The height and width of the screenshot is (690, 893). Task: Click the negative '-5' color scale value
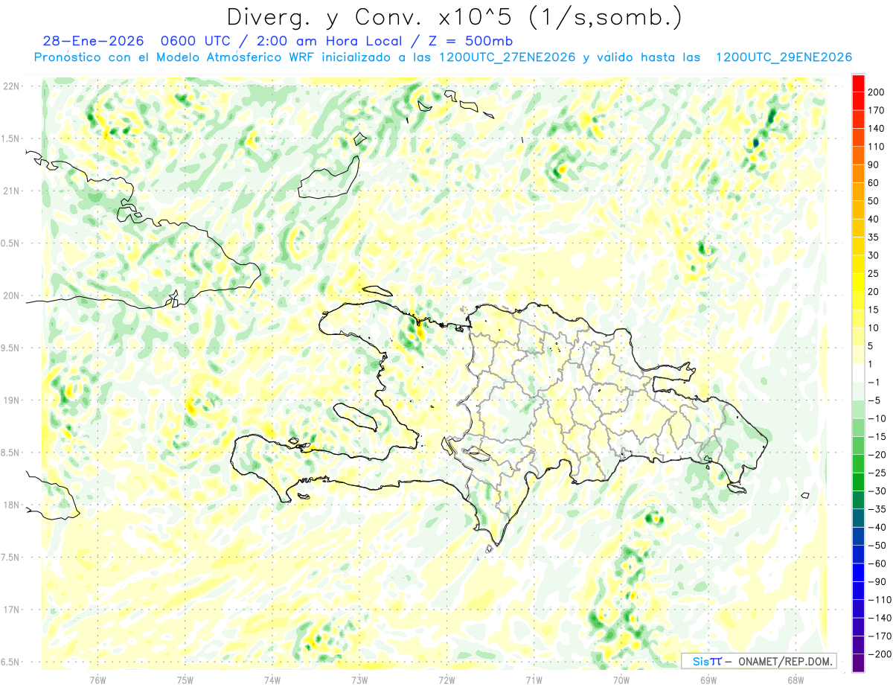pos(875,400)
